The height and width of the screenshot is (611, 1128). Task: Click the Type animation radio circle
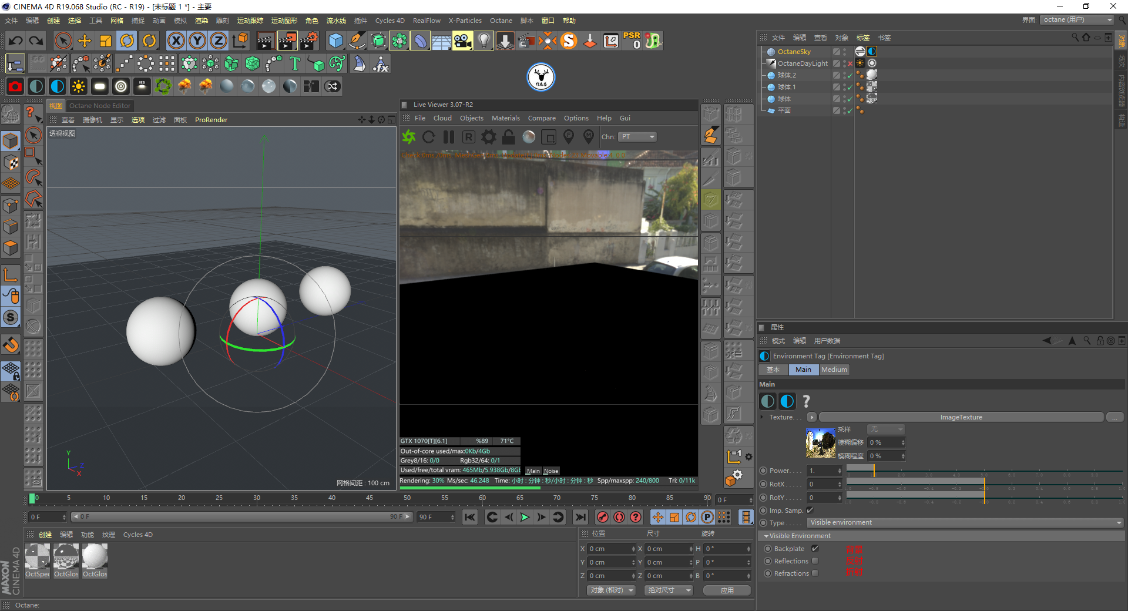(763, 523)
